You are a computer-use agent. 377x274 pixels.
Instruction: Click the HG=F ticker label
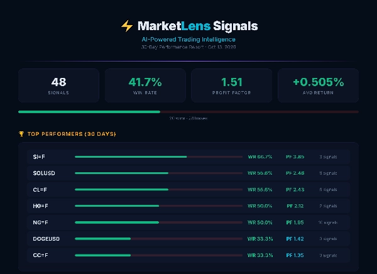pos(40,206)
